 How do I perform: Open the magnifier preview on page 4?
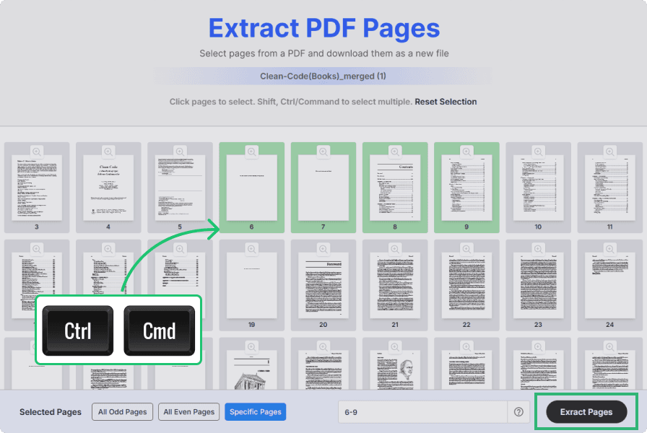click(108, 153)
